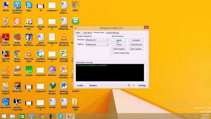Open This PC desktop icon
This screenshot has height=119, width=211.
[x=6, y=7]
